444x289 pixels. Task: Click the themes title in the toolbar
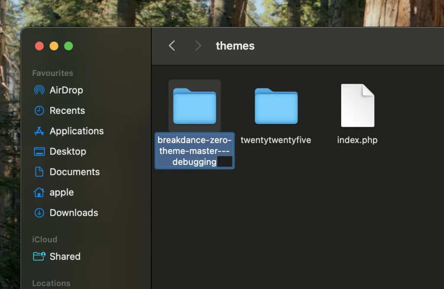point(235,46)
